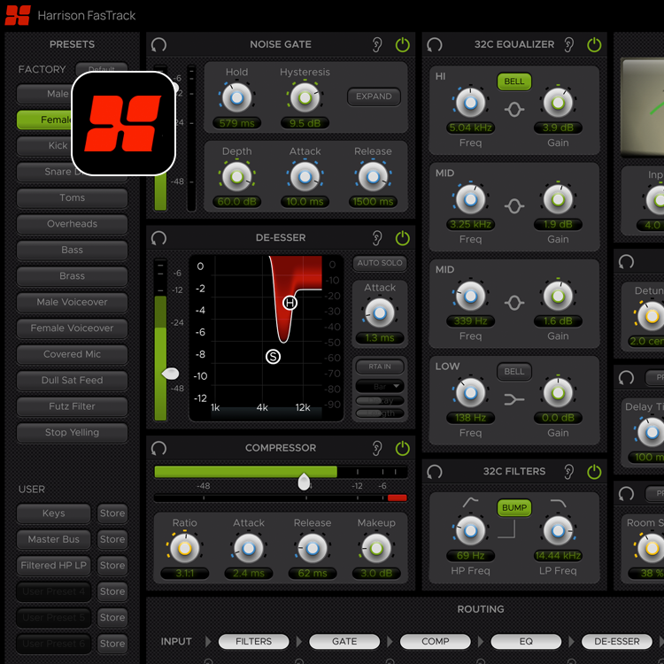Click the Compressor threshold slider handle
664x664 pixels.
coord(305,482)
